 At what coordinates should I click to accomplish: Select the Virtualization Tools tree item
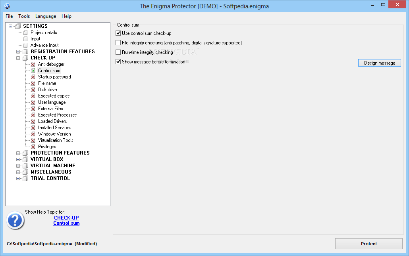pyautogui.click(x=56, y=140)
